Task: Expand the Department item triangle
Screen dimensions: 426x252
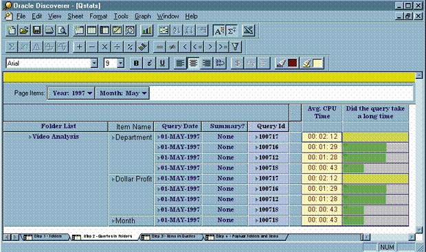Action: (113, 138)
